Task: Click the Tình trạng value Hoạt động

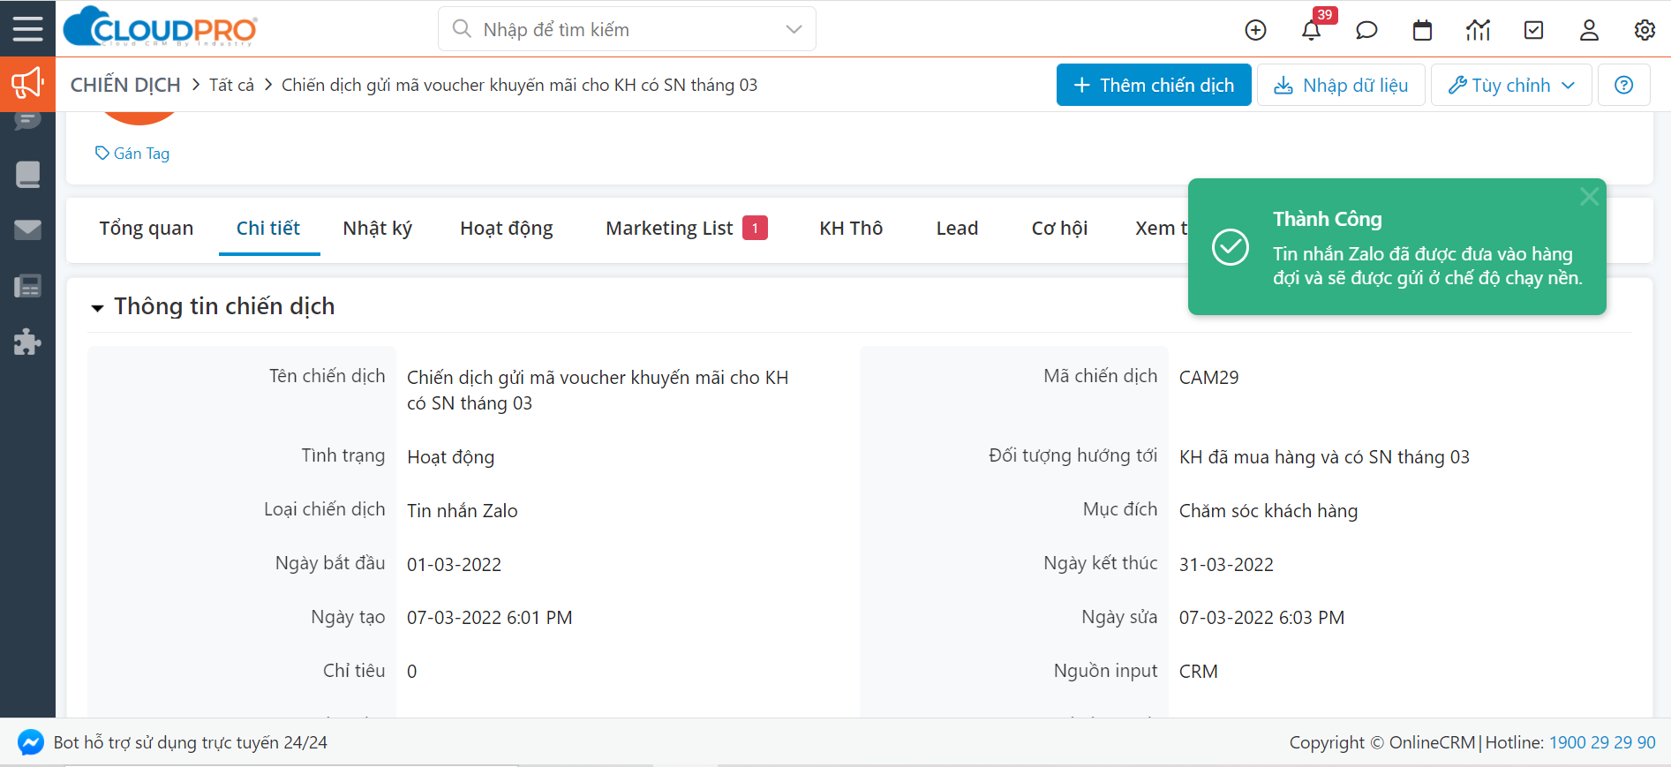Action: pos(450,457)
